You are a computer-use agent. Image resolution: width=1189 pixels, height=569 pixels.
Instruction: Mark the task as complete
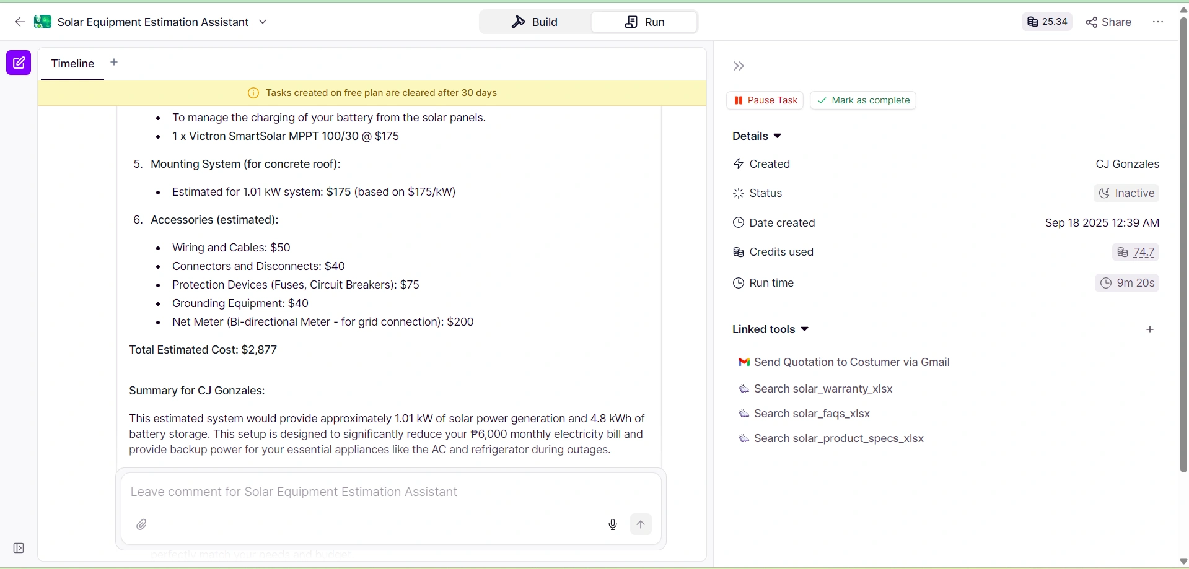point(863,100)
